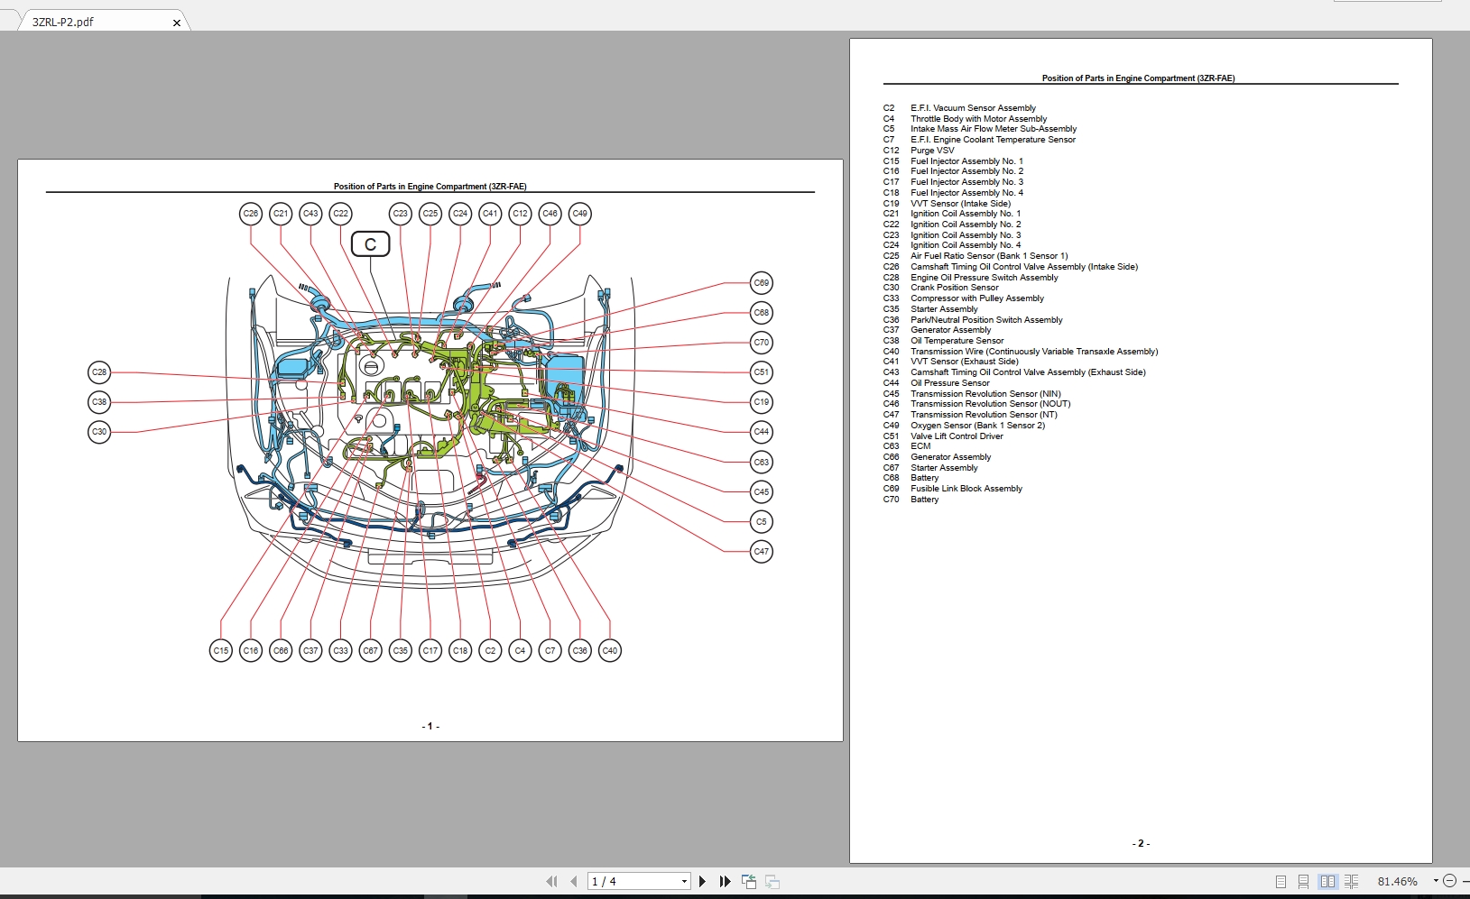Screen dimensions: 1470x899
Task: Click the C69 callout circle
Action: tap(762, 283)
